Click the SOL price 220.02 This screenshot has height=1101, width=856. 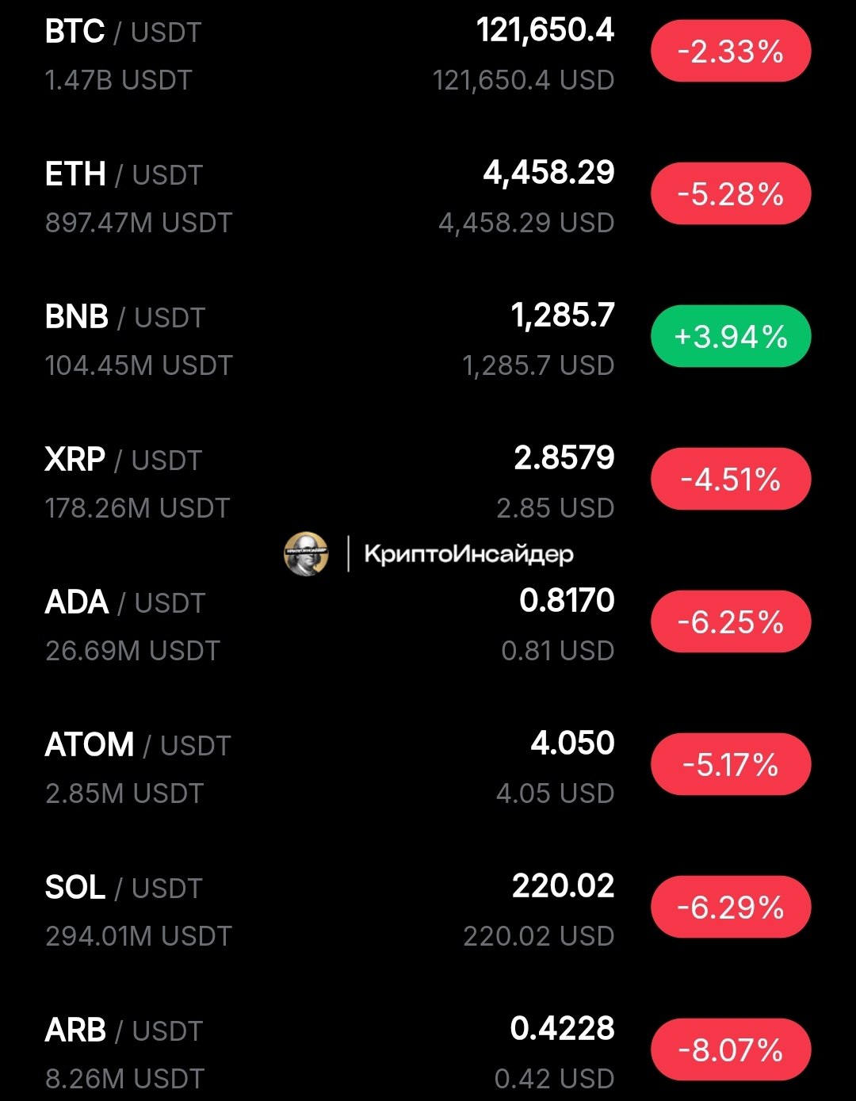coord(563,886)
